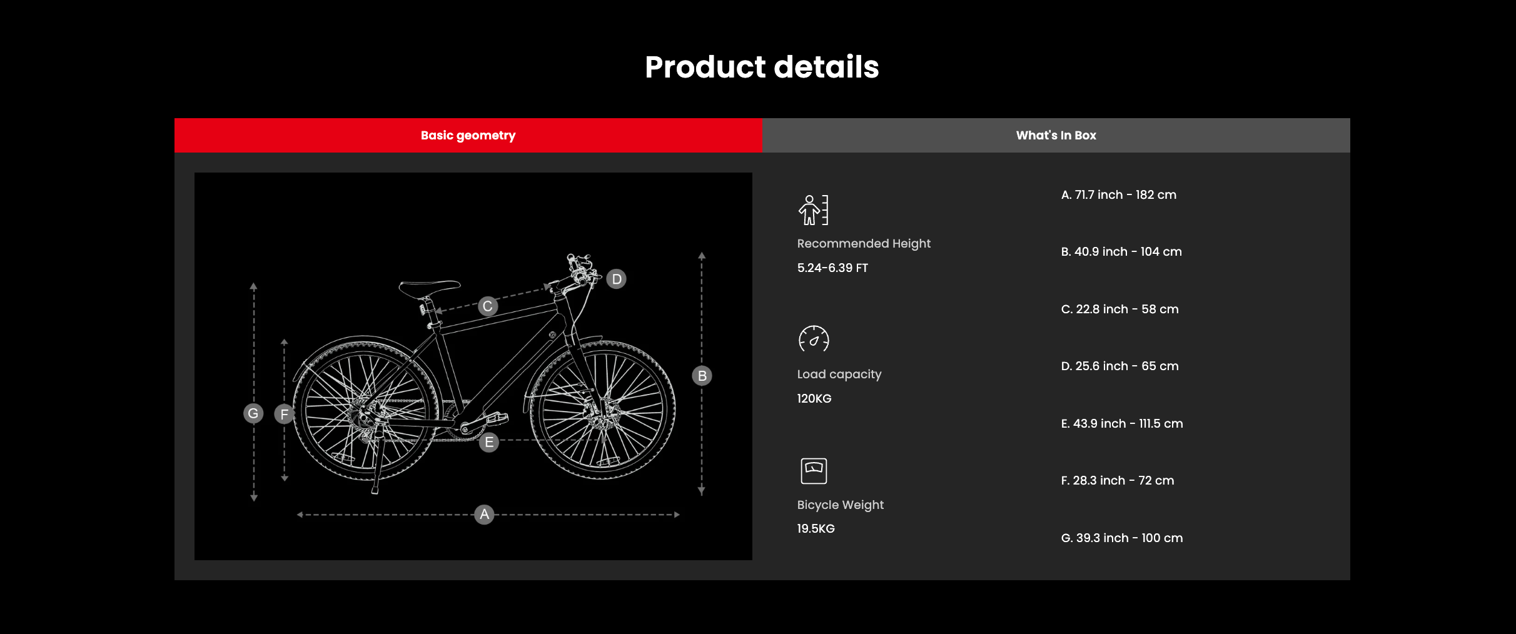Viewport: 1516px width, 634px height.
Task: Click the Recommended Height person icon
Action: (x=813, y=210)
